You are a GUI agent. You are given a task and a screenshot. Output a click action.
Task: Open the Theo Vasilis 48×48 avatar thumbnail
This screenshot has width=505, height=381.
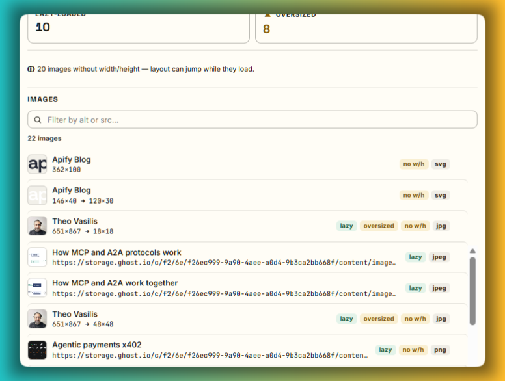[37, 319]
